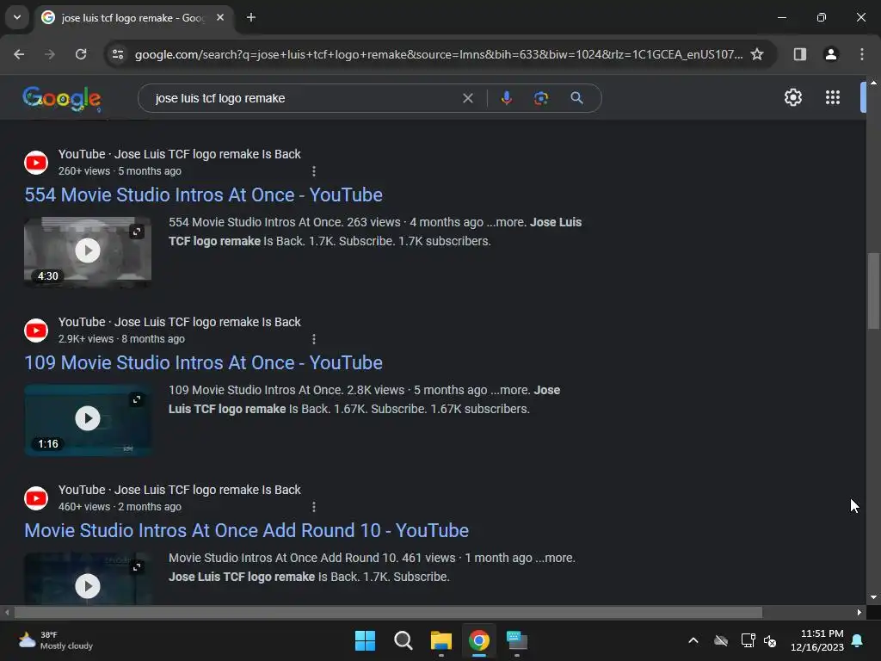This screenshot has width=881, height=661.
Task: Open a new browser tab
Action: 251,18
